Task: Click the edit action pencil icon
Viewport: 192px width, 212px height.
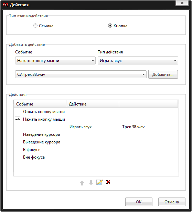Action: coord(99,182)
